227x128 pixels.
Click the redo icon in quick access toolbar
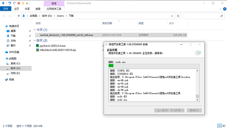pos(14,3)
